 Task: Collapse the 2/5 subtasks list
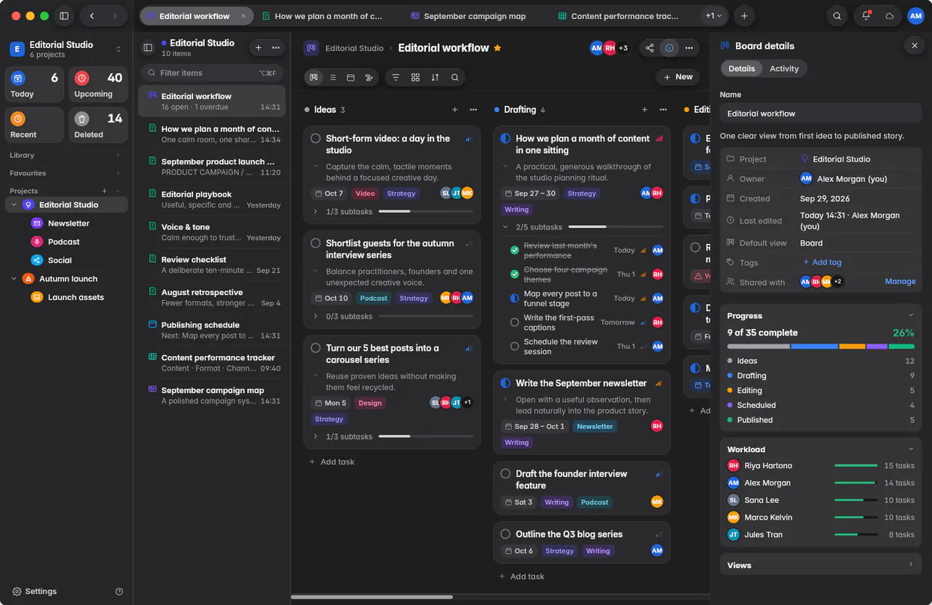click(x=505, y=227)
